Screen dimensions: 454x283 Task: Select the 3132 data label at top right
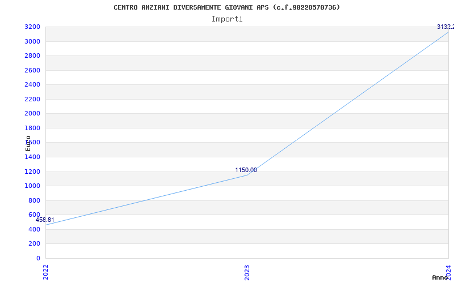(x=445, y=27)
